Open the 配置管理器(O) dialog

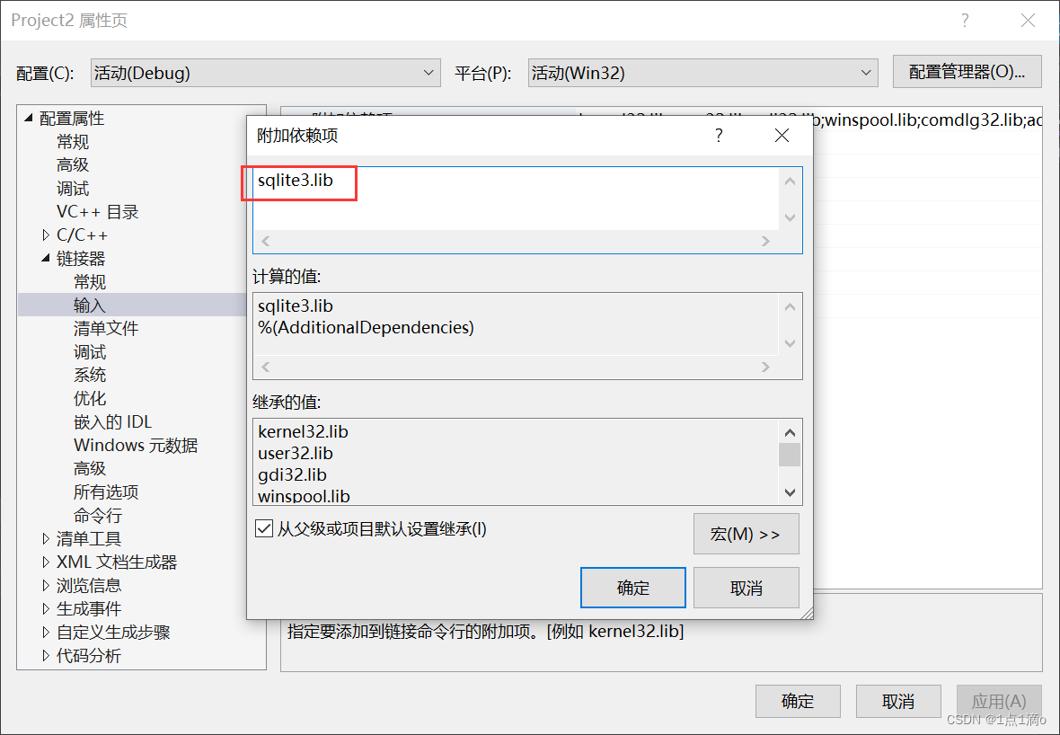[x=967, y=72]
